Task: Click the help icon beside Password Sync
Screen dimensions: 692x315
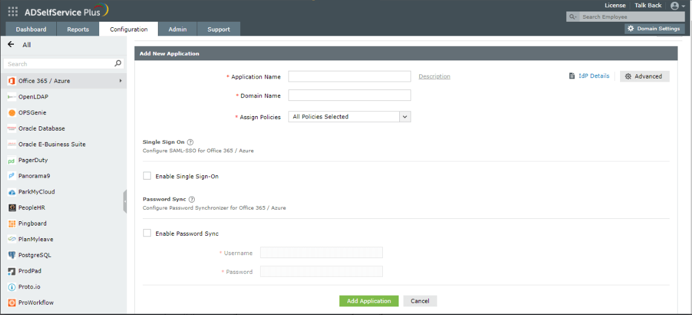Action: pos(192,200)
